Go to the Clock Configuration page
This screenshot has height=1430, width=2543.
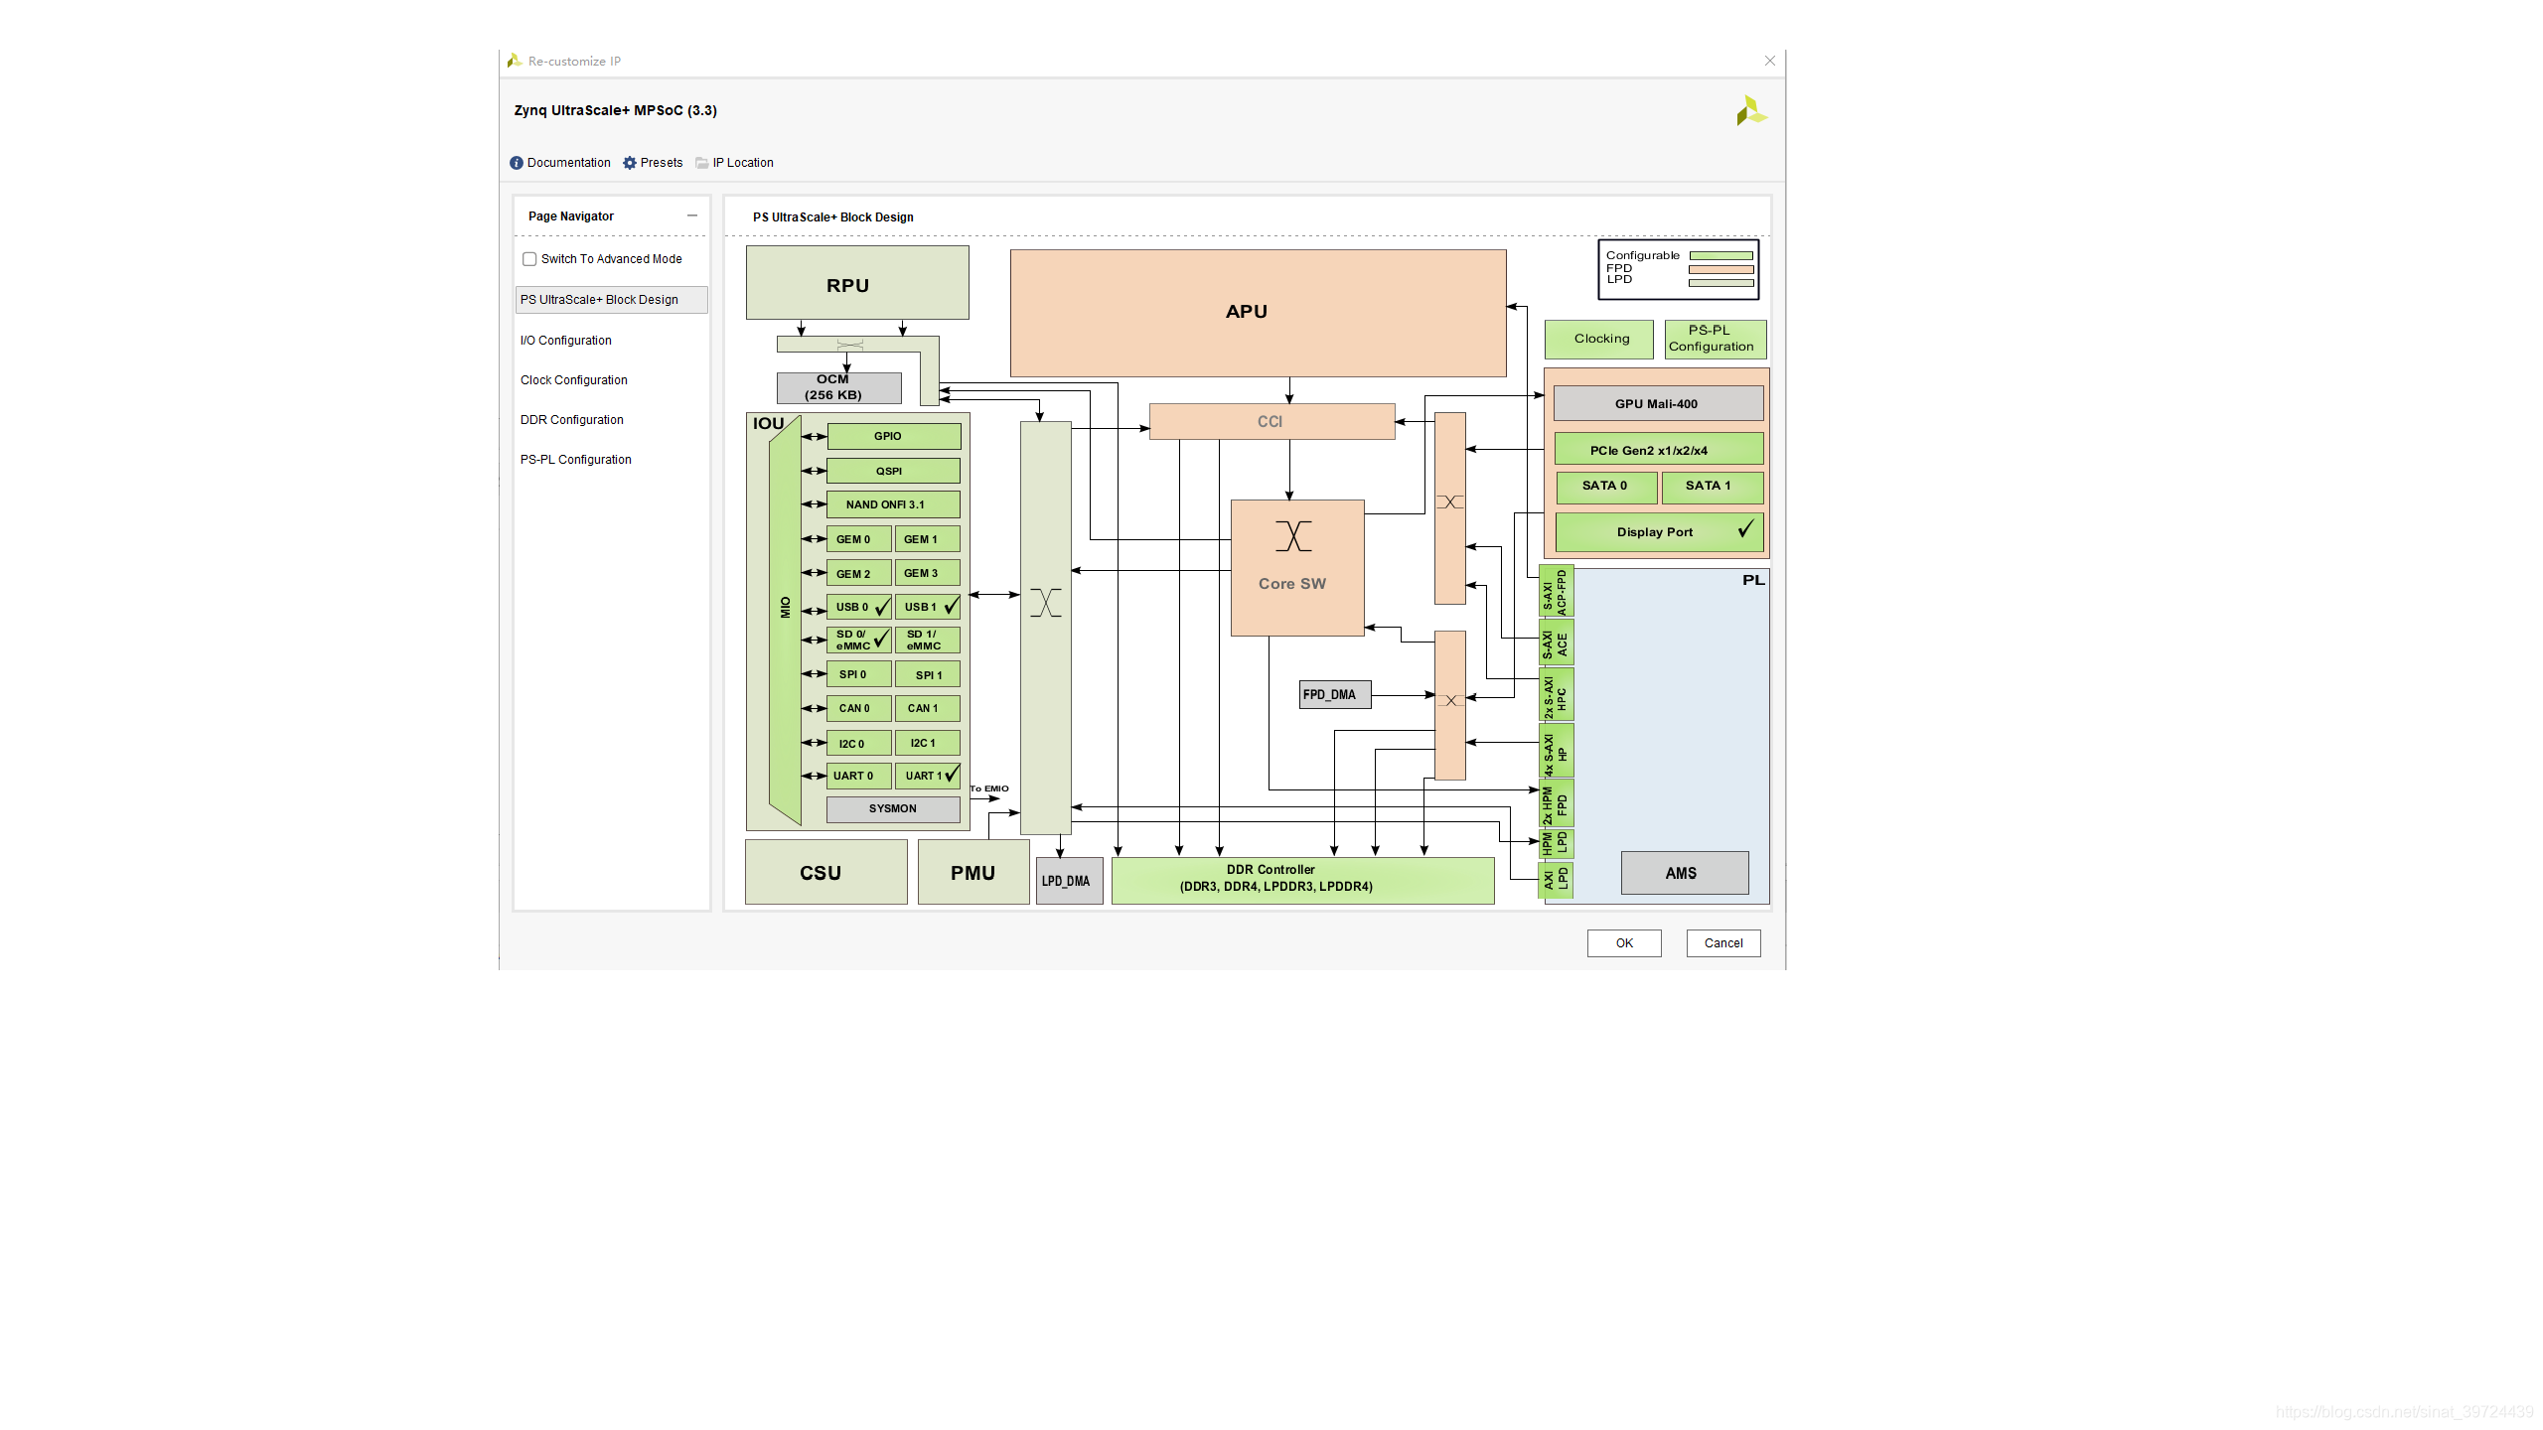[x=574, y=380]
